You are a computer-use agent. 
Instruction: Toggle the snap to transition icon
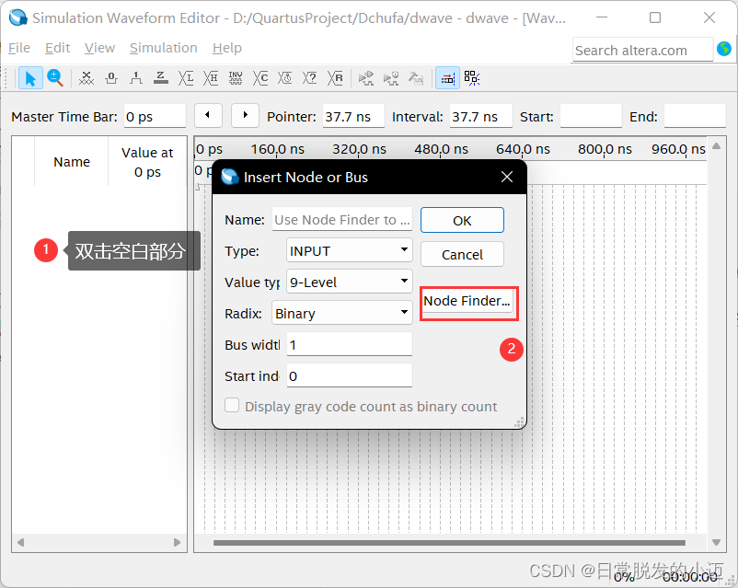tap(447, 78)
